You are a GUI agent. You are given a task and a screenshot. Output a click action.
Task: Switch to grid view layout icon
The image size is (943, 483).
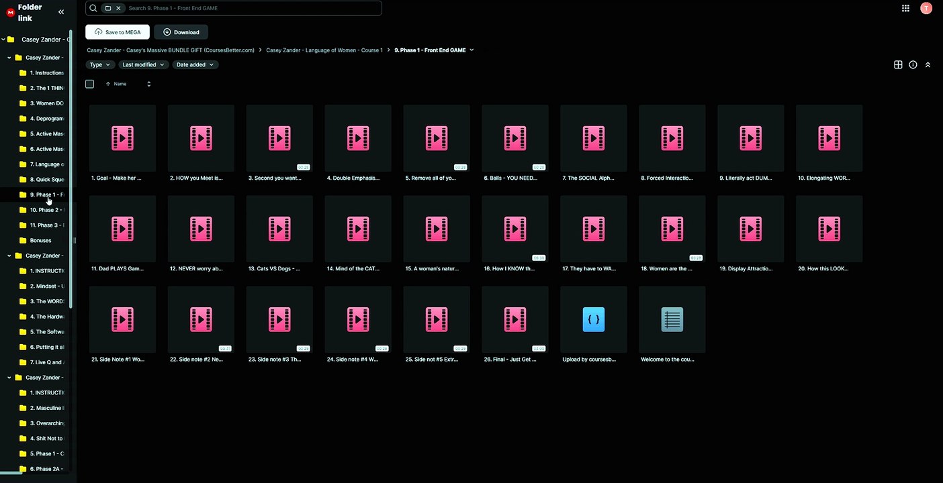point(898,65)
